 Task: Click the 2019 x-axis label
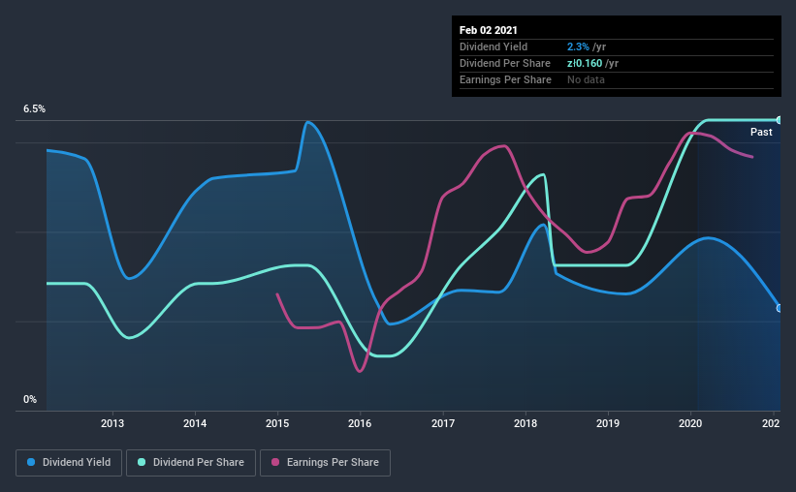608,423
